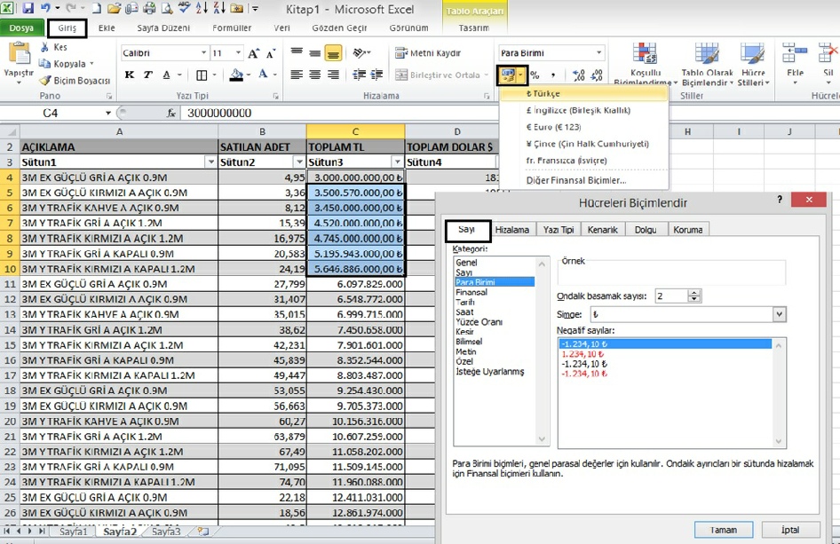
Task: Select Yüzde Oranı category
Action: click(479, 322)
